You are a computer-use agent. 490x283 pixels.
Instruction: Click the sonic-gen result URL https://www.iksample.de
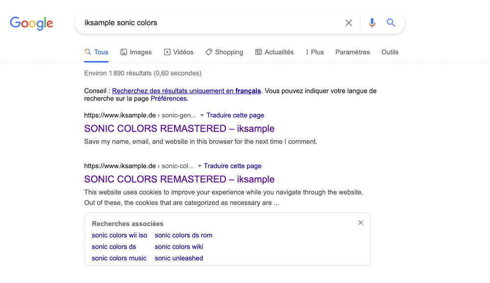(120, 115)
